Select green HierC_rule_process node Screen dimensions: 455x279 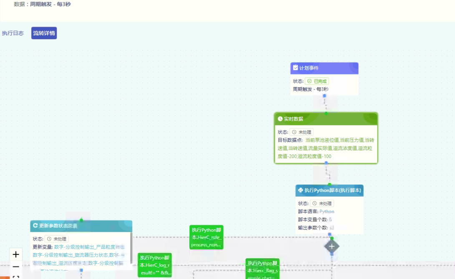(206, 237)
